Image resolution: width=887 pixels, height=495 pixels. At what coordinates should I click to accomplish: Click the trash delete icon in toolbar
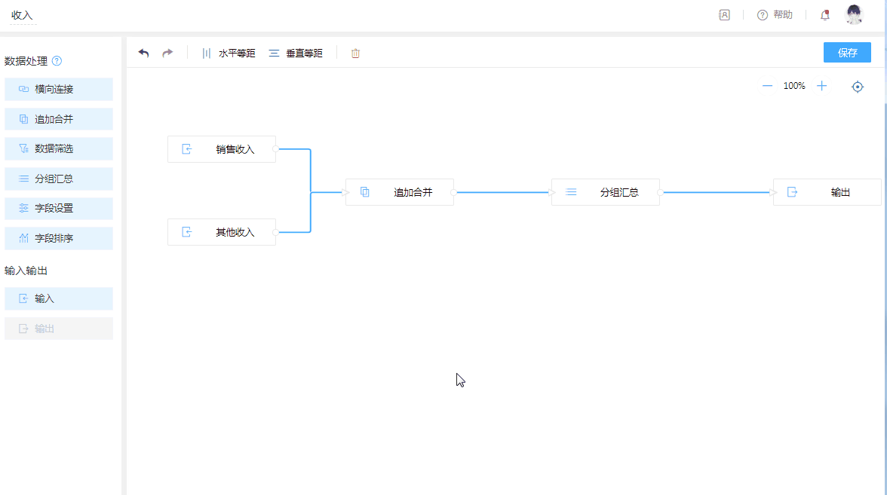(x=355, y=53)
